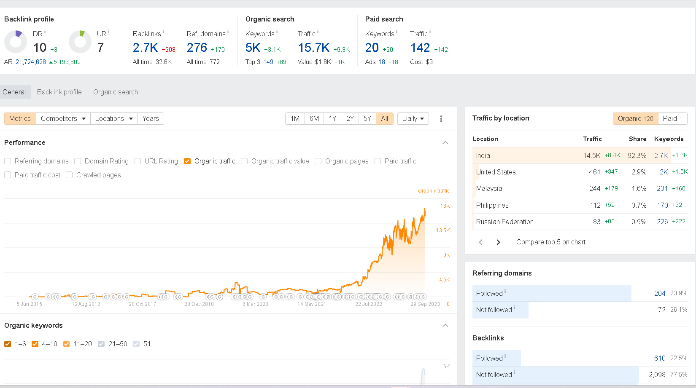Click the info icon next to Followed referring domains
The height and width of the screenshot is (388, 696).
505,292
